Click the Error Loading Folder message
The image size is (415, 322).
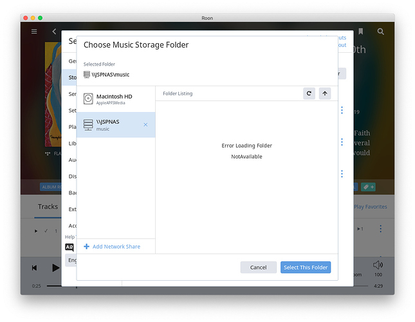pos(246,146)
